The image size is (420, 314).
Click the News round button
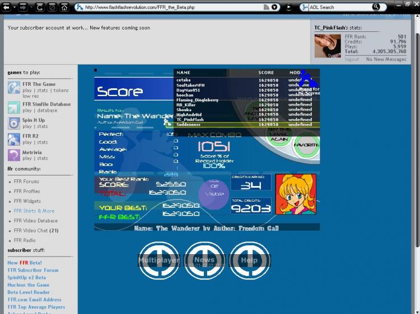pos(204,260)
